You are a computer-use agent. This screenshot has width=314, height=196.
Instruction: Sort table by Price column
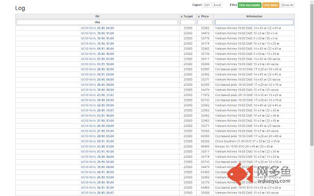[x=205, y=16]
